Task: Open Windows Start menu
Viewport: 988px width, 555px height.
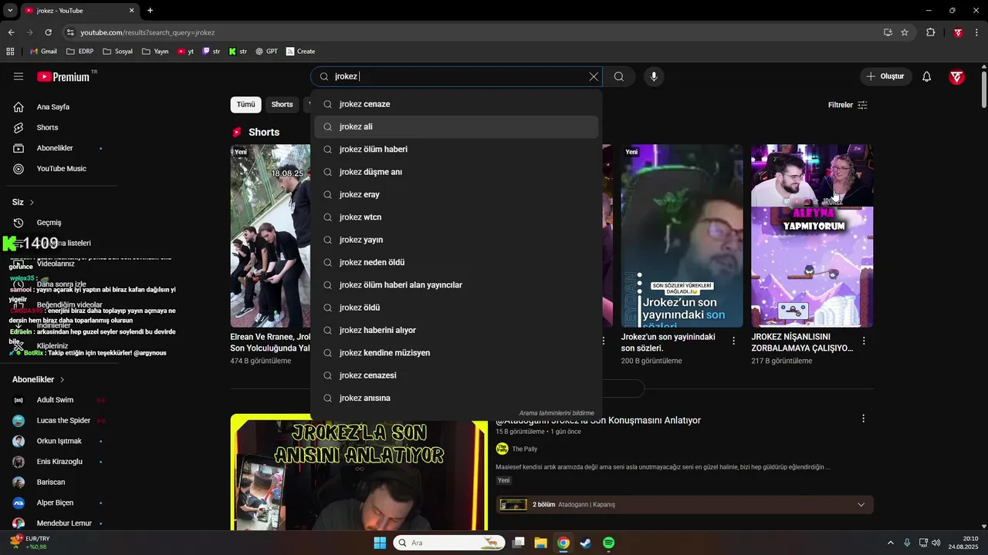Action: click(x=380, y=543)
